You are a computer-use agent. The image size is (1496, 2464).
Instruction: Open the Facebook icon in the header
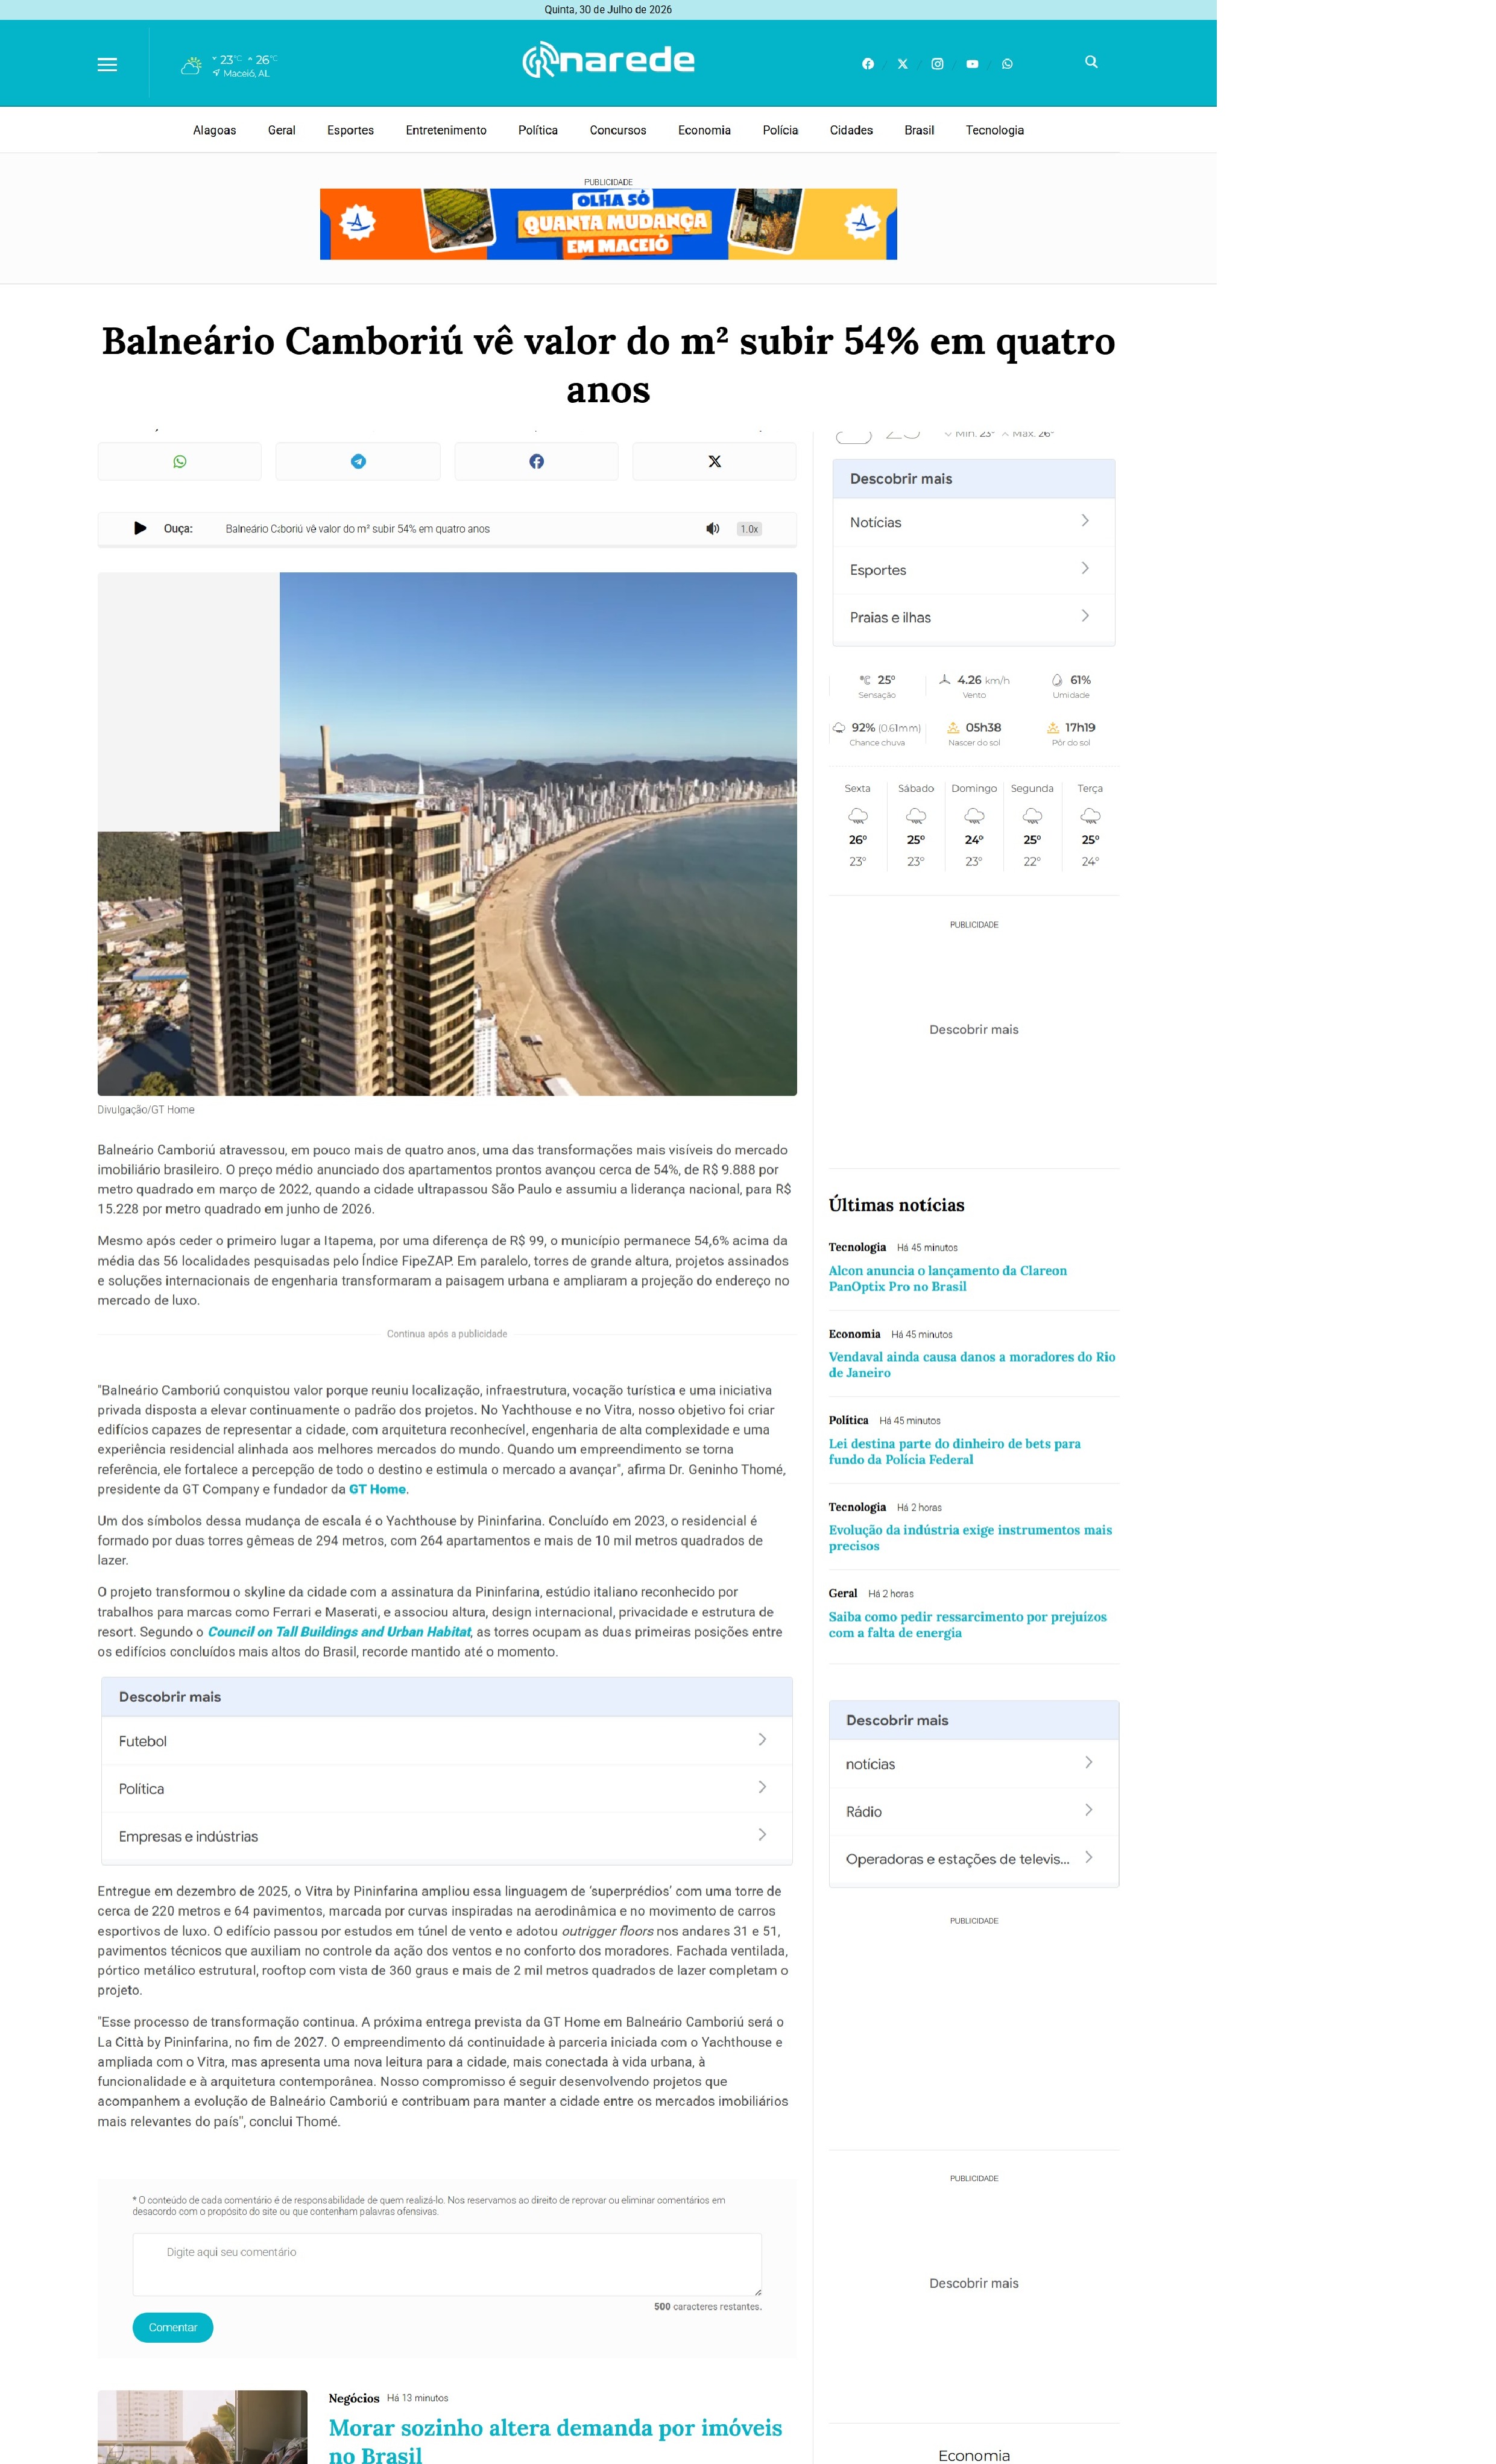point(868,64)
